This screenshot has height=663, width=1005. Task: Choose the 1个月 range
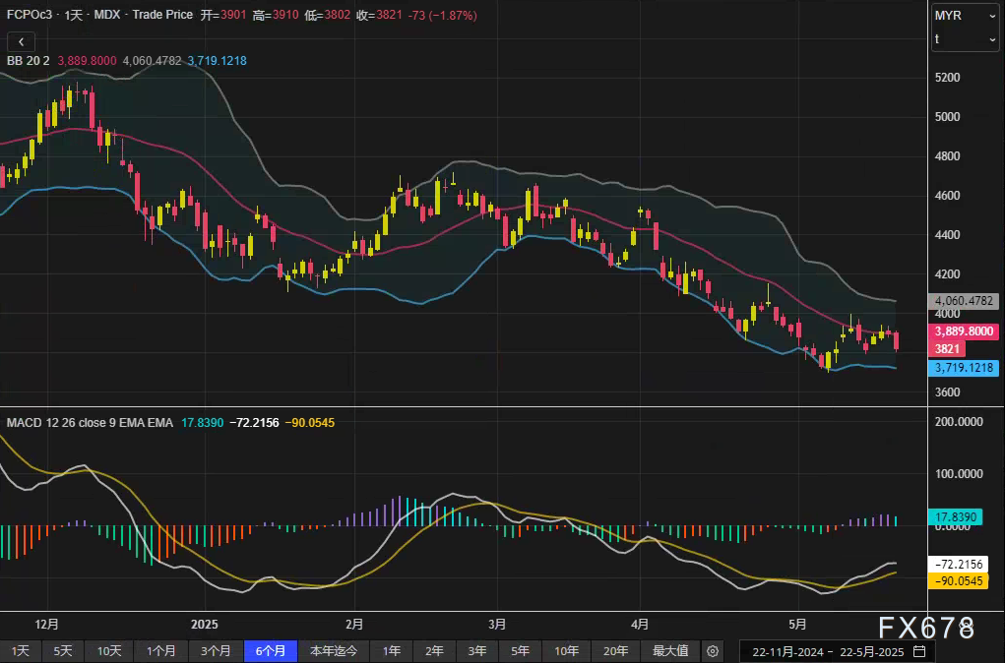[x=161, y=651]
